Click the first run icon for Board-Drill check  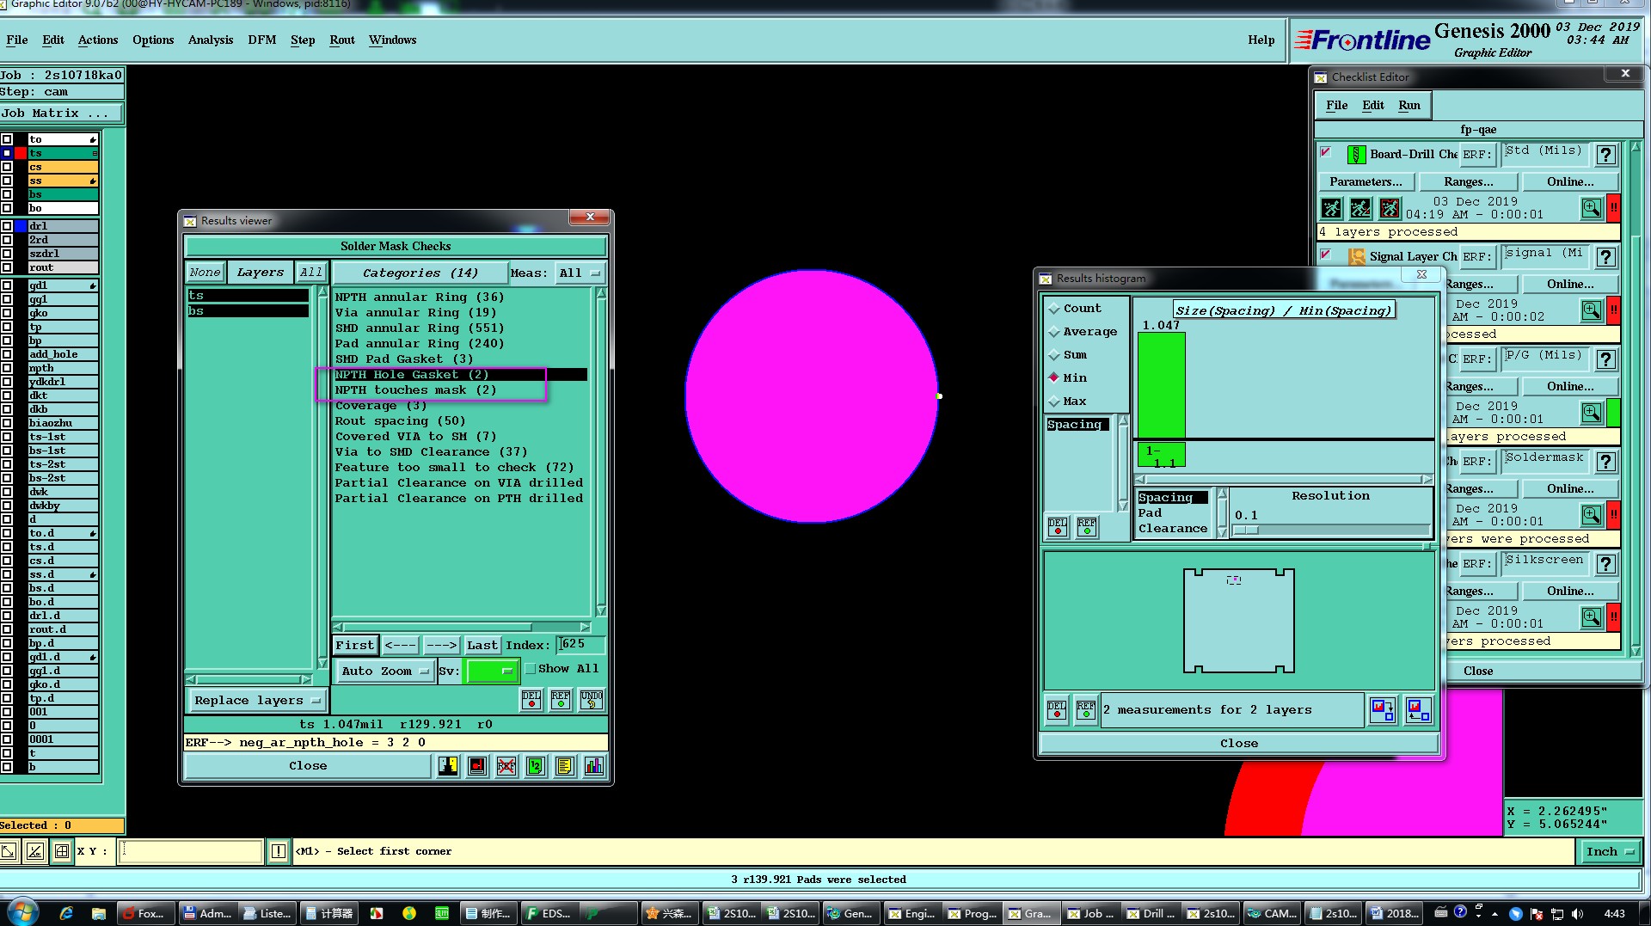pos(1331,208)
